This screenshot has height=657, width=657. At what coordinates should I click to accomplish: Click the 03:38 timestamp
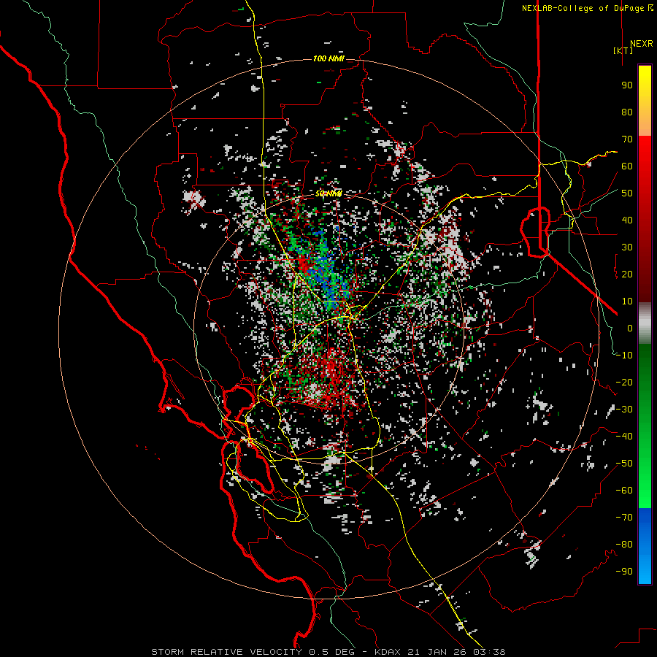coord(489,652)
